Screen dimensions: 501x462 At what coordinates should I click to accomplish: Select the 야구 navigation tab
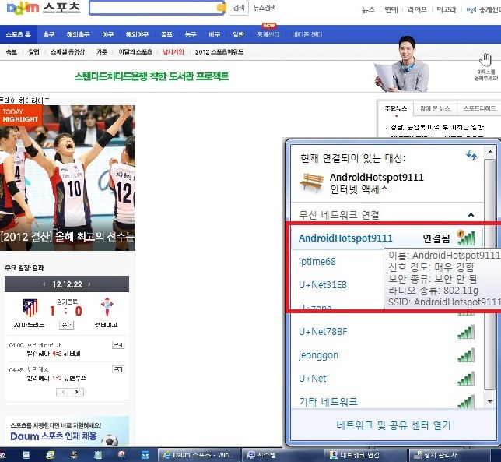click(x=107, y=34)
